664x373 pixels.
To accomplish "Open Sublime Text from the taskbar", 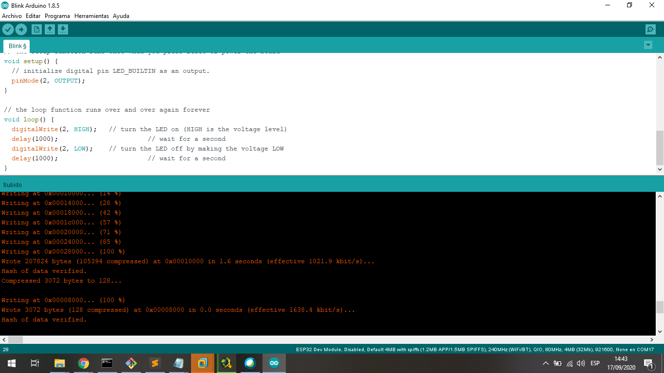I will [155, 363].
